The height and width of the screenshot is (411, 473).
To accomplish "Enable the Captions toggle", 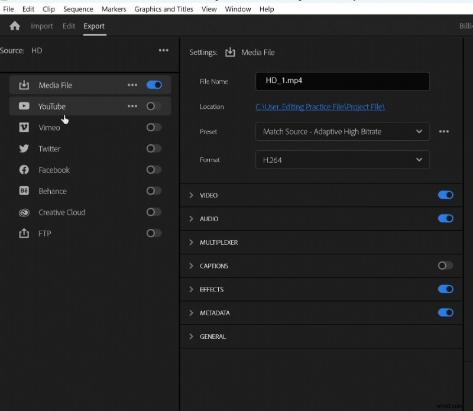I will tap(445, 266).
